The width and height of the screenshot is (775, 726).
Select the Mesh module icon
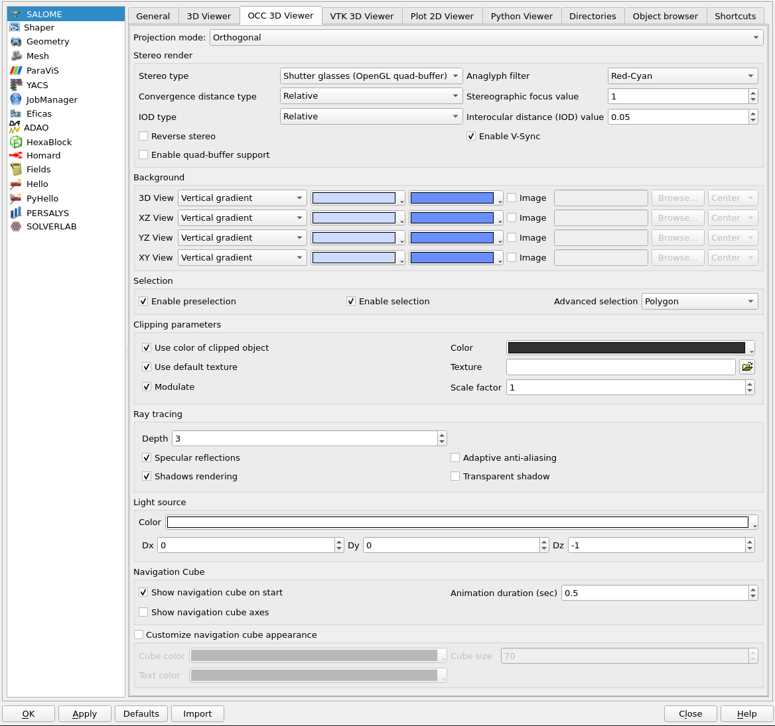pos(17,56)
